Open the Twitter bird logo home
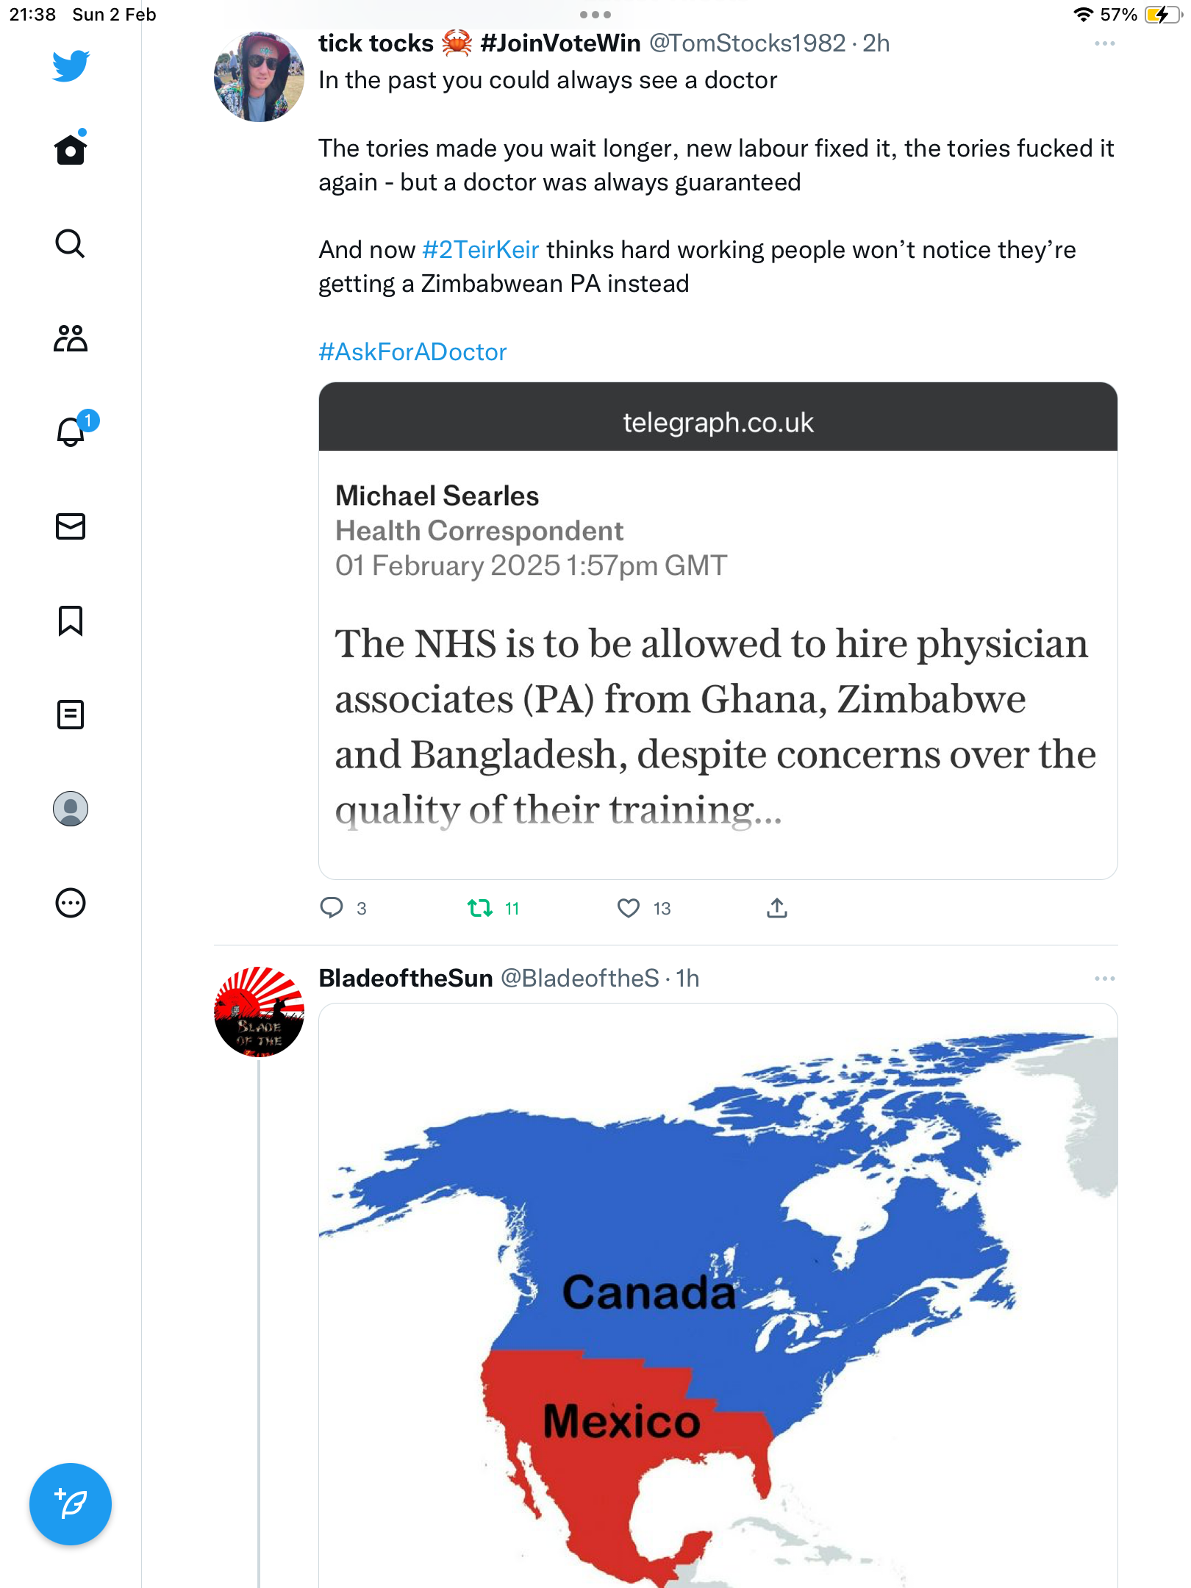 tap(71, 65)
